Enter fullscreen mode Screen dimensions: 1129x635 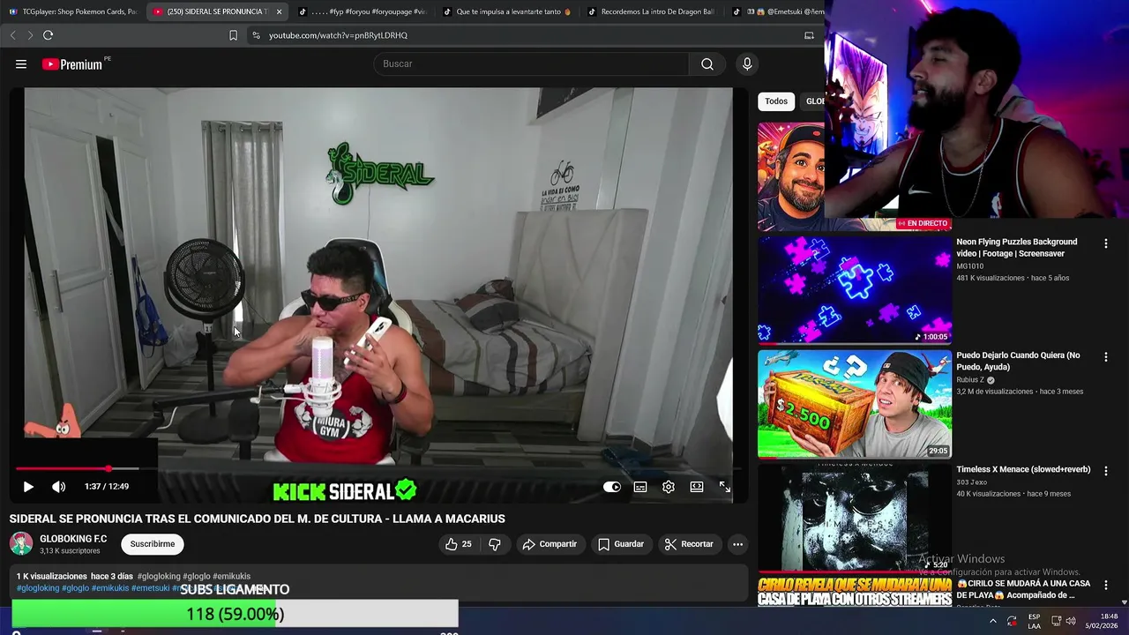click(x=724, y=486)
